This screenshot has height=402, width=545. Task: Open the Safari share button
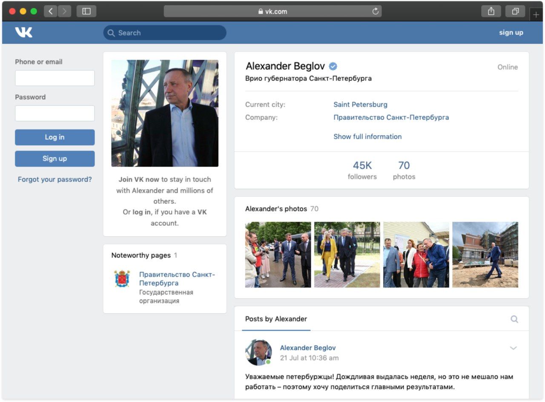click(x=491, y=11)
